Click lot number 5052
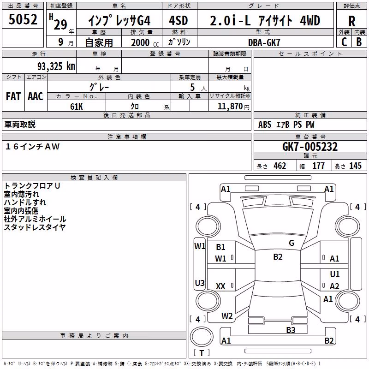The image size is (369, 369). 23,19
